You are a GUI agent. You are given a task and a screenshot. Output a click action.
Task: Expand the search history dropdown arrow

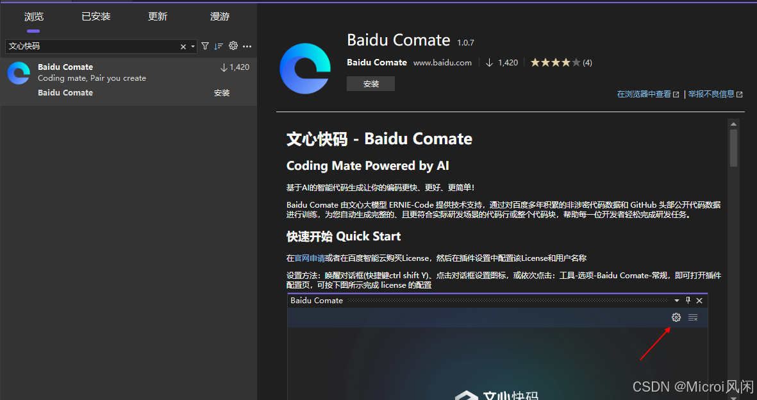point(193,47)
